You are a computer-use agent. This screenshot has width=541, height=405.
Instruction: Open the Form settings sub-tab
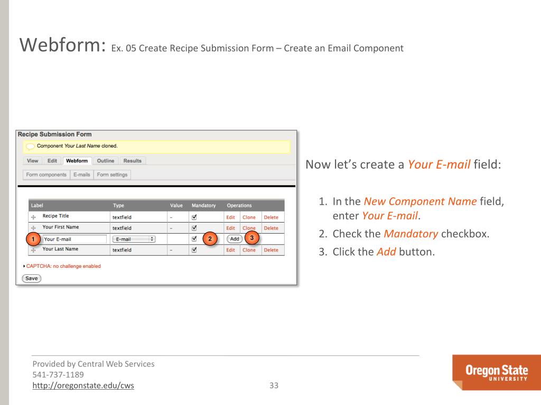click(x=112, y=175)
